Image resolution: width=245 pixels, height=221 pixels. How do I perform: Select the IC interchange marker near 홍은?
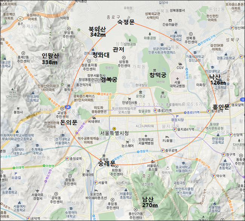(20, 19)
